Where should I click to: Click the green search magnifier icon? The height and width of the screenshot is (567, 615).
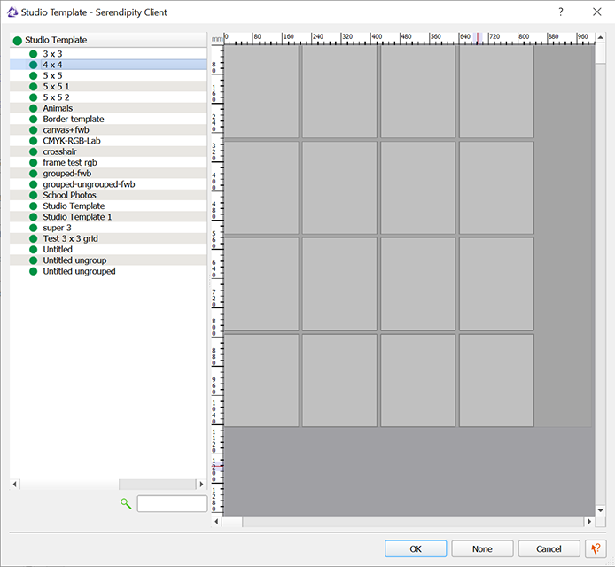126,503
